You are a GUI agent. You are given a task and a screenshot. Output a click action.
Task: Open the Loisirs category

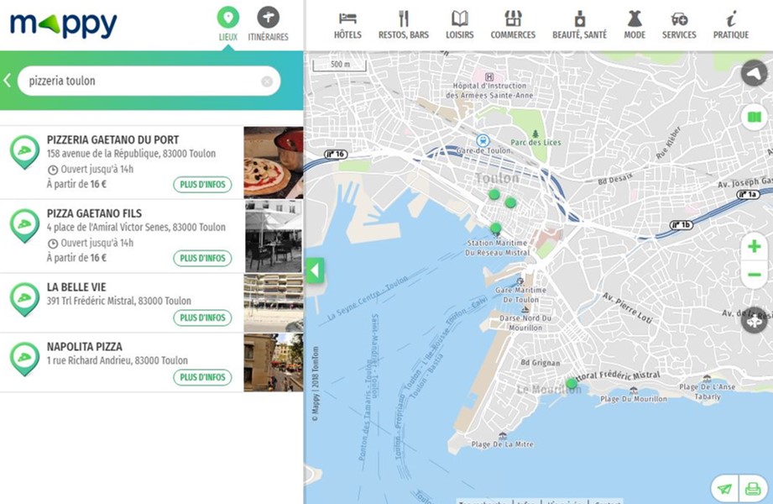pyautogui.click(x=459, y=25)
